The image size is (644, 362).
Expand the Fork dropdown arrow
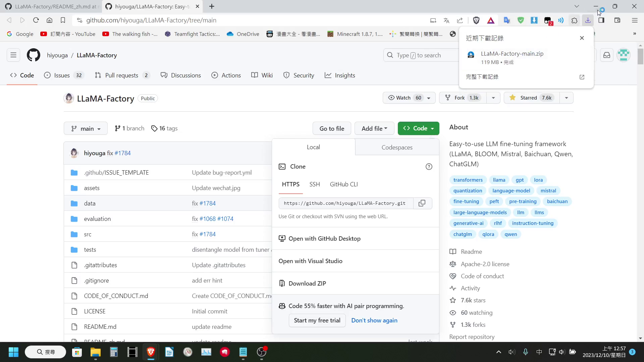point(493,98)
